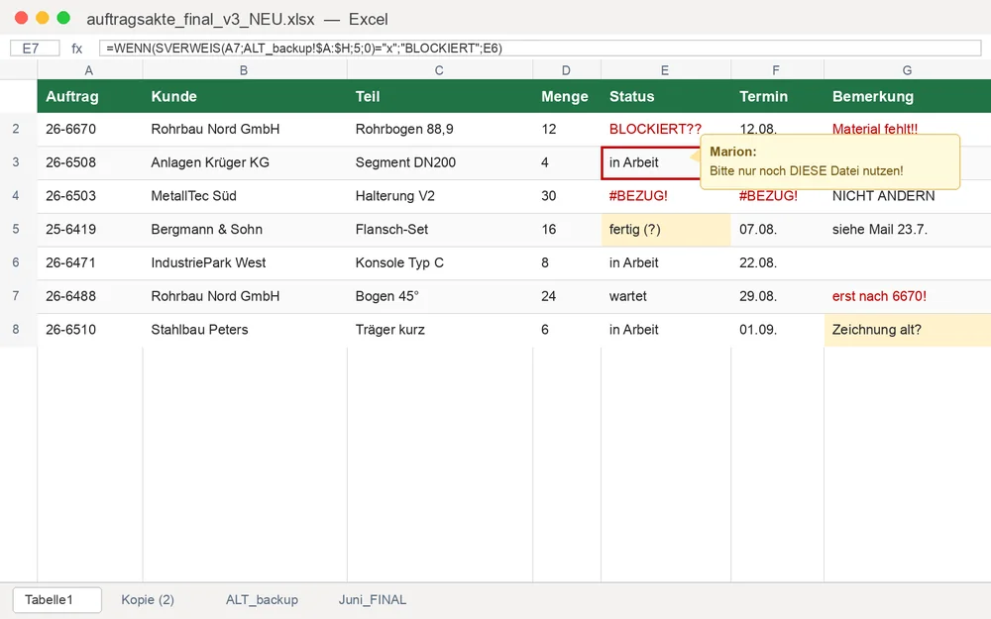Image resolution: width=991 pixels, height=619 pixels.
Task: Click the Kunde header cell
Action: (245, 96)
